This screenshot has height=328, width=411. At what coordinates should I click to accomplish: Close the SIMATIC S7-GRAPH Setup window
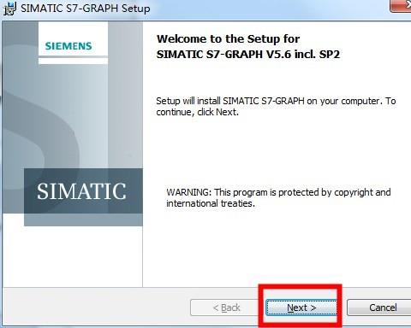[401, 6]
